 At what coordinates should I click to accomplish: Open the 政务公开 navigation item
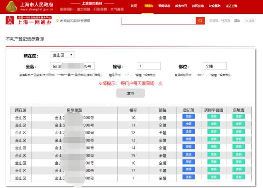[181, 6]
